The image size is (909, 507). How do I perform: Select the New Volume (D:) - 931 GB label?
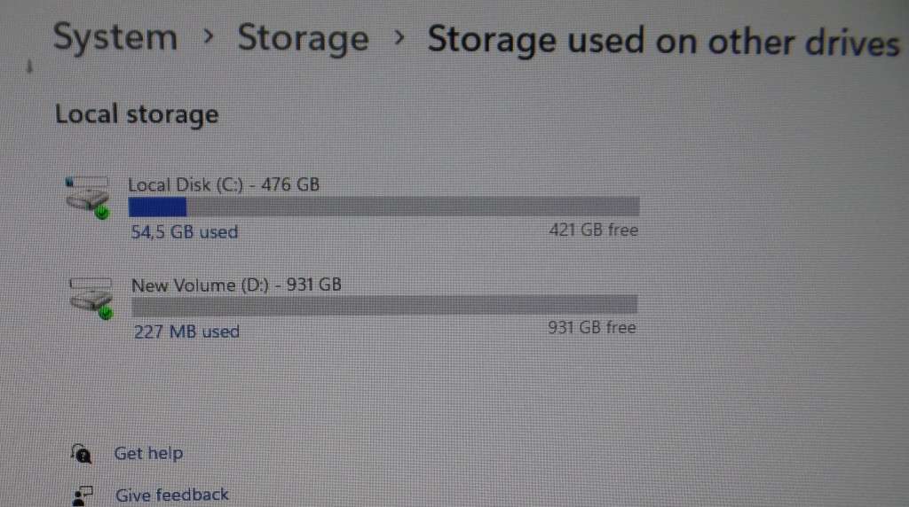(236, 285)
